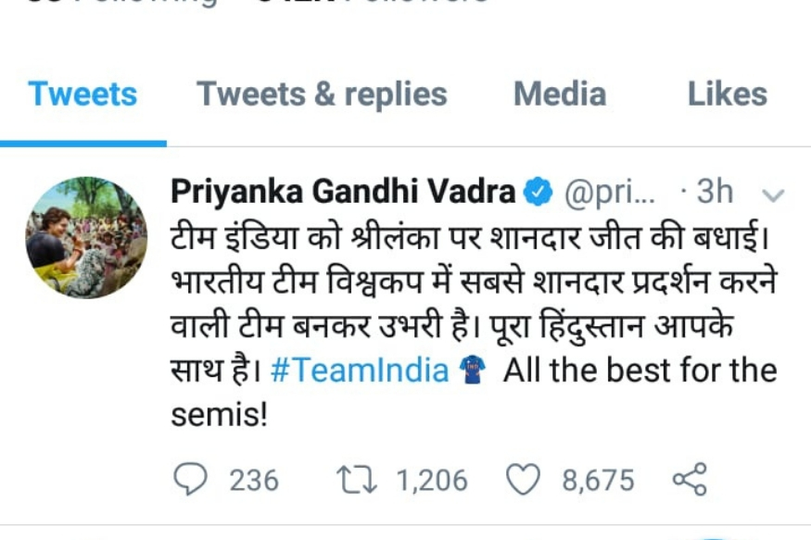811x540 pixels.
Task: Click the @pri... handle
Action: [x=610, y=194]
